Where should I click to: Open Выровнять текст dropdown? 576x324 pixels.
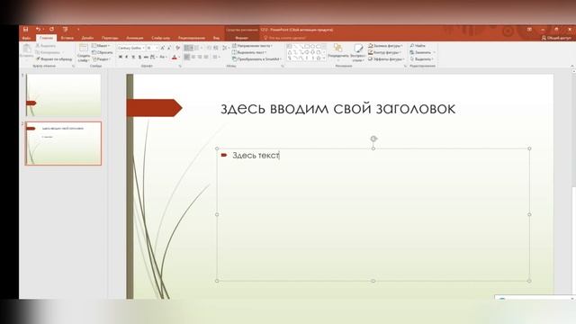click(249, 52)
